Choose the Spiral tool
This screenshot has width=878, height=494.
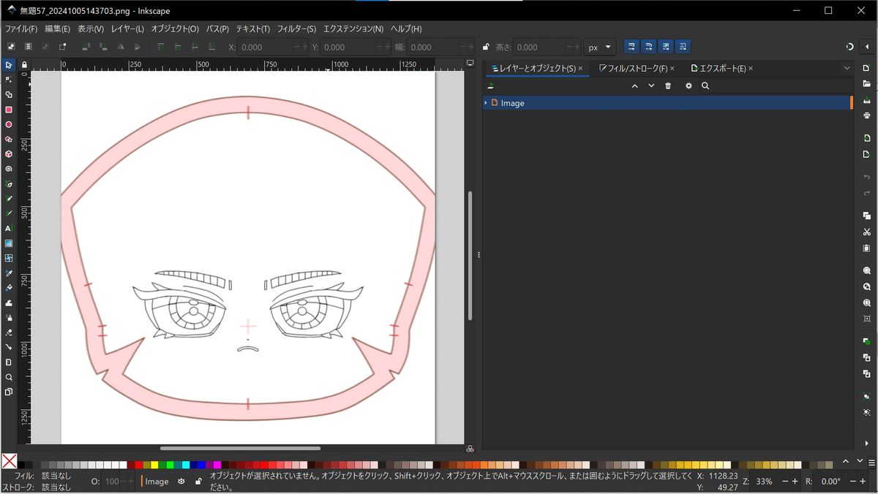click(x=9, y=169)
